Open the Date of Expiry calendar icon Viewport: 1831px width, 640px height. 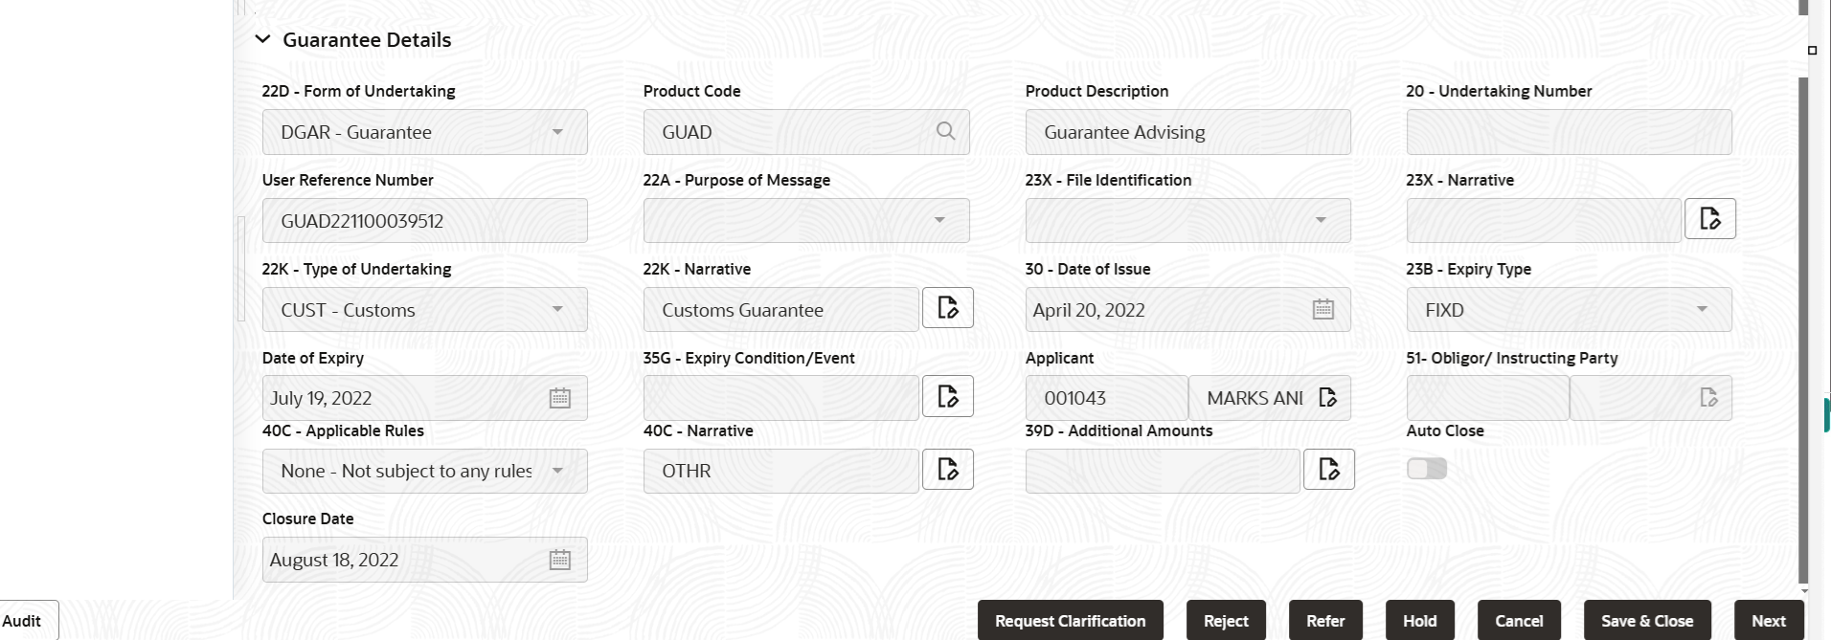point(559,399)
